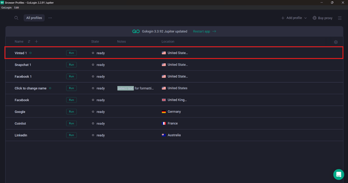This screenshot has width=348, height=183.
Task: Sort profiles with the Name sort icon
Action: (29, 42)
